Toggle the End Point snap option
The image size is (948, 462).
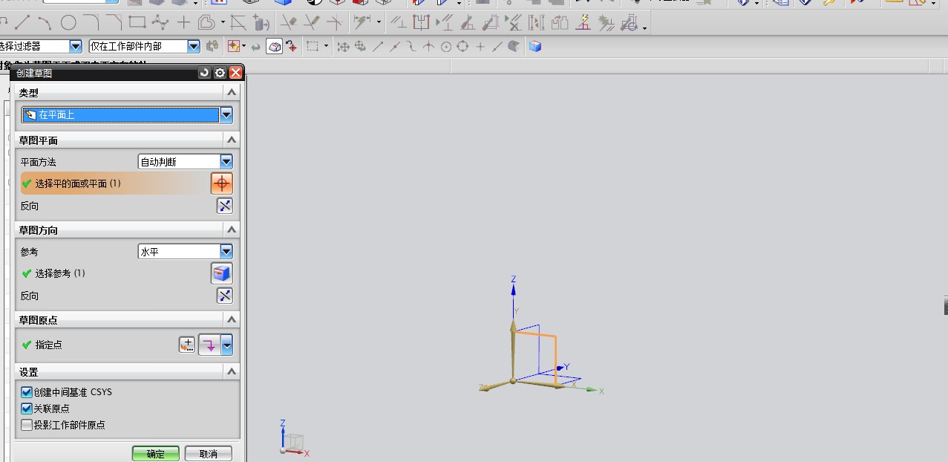pos(377,46)
